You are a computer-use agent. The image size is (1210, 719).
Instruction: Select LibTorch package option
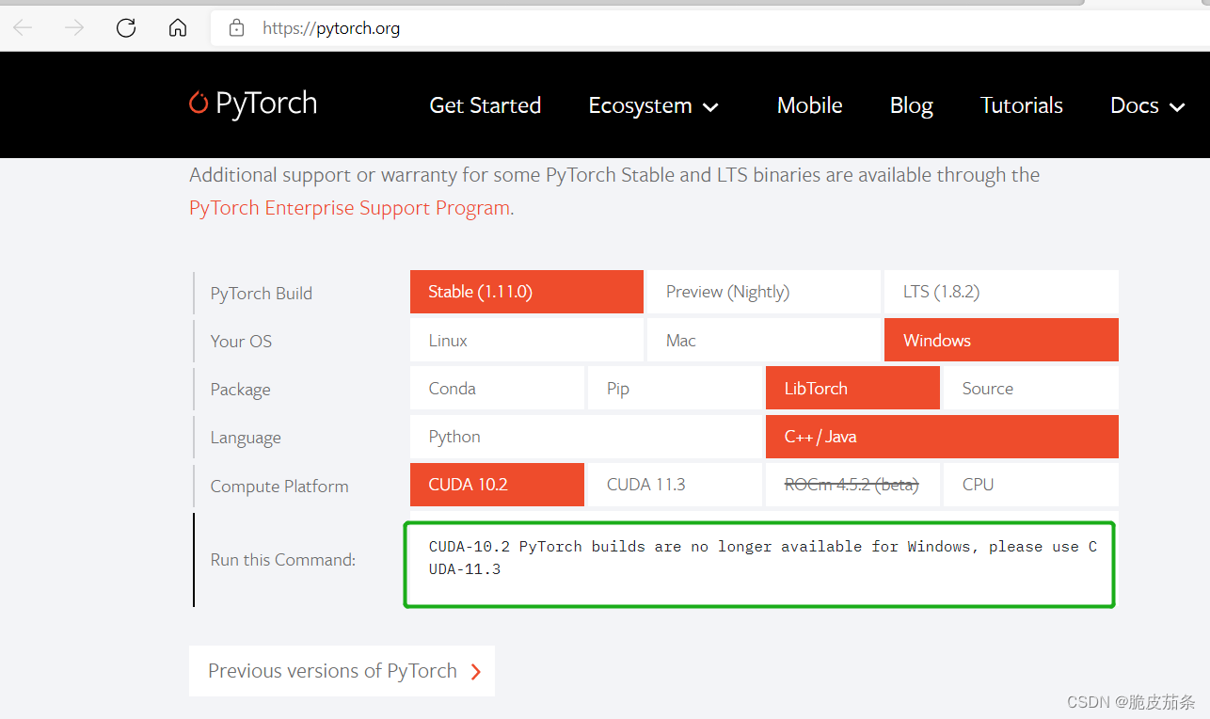852,388
